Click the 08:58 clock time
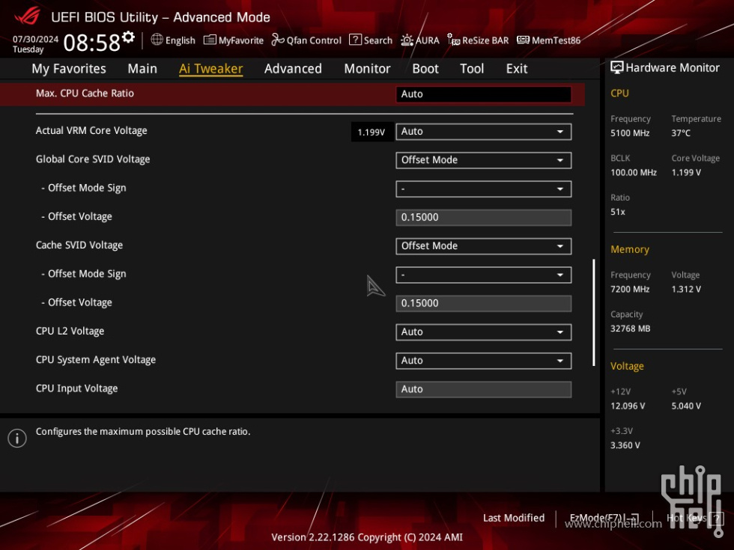734x550 pixels. tap(91, 43)
